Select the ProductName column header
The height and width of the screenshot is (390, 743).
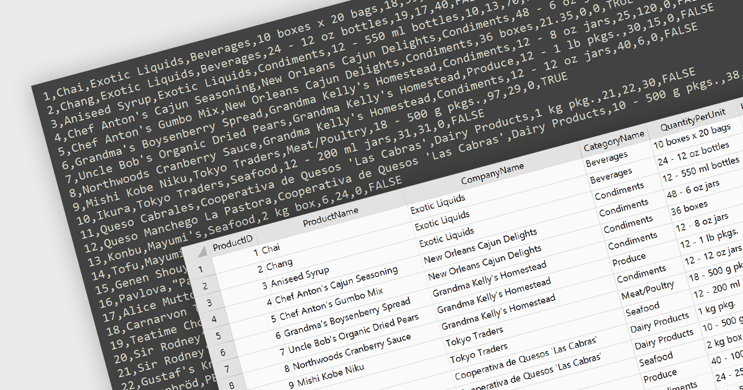[331, 215]
